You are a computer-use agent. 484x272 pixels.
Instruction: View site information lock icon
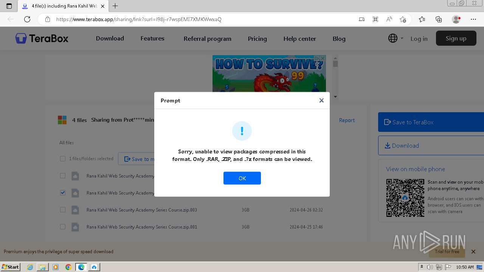(48, 19)
